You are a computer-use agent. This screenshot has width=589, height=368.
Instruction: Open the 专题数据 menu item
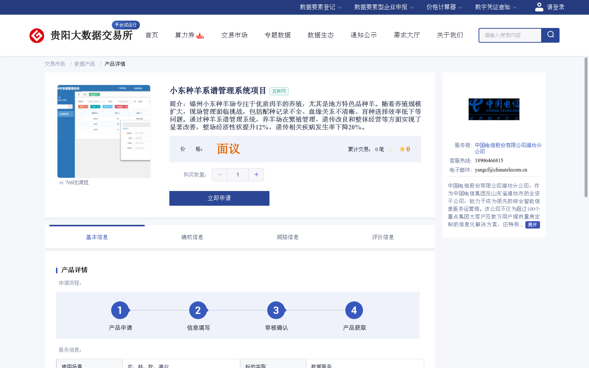(x=278, y=35)
